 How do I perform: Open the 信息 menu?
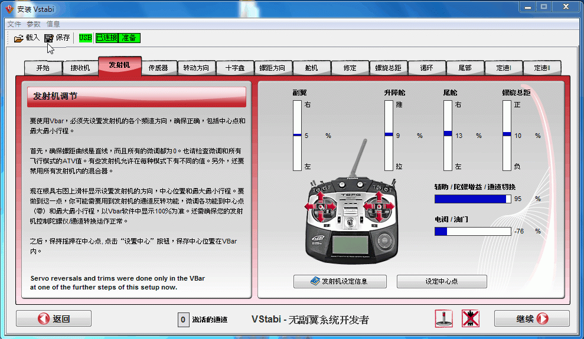point(53,24)
